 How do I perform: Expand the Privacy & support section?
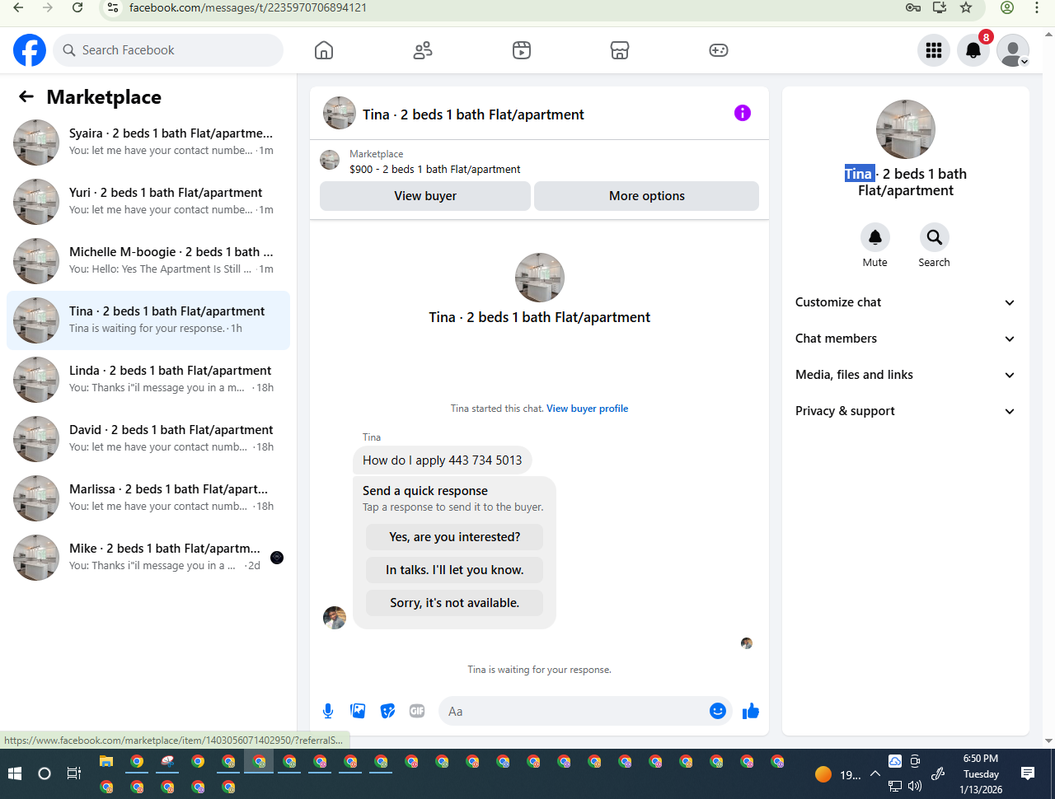(905, 411)
